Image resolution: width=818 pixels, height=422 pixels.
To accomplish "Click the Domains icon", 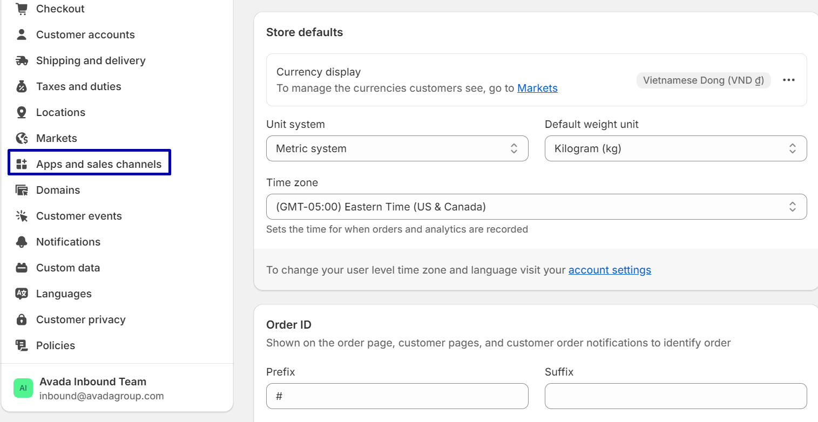I will [x=22, y=190].
